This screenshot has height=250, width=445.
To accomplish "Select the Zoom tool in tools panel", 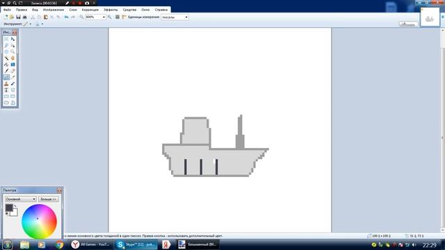I will point(13,52).
